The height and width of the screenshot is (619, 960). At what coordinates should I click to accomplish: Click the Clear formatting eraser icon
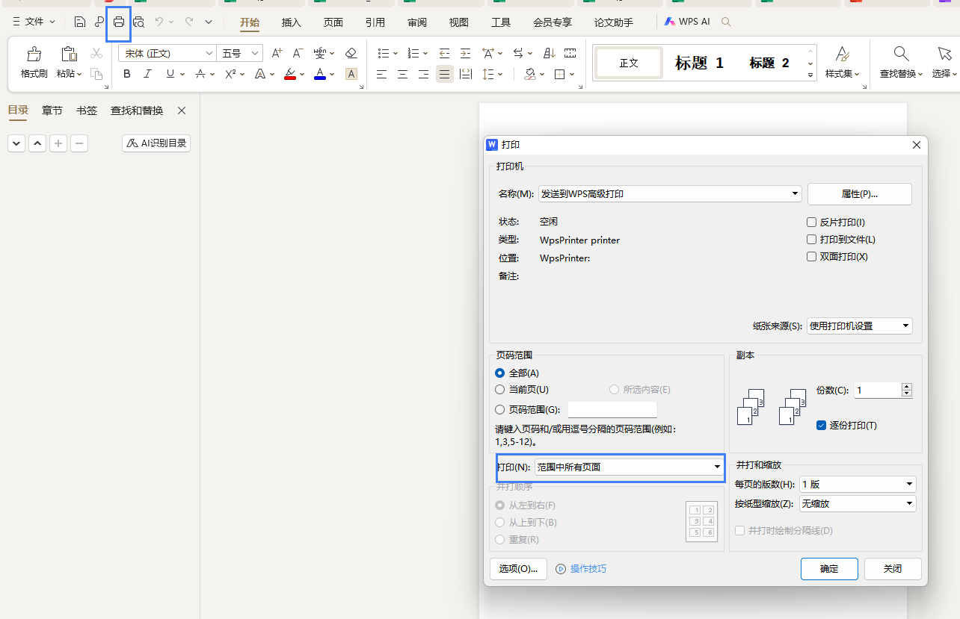[x=351, y=53]
